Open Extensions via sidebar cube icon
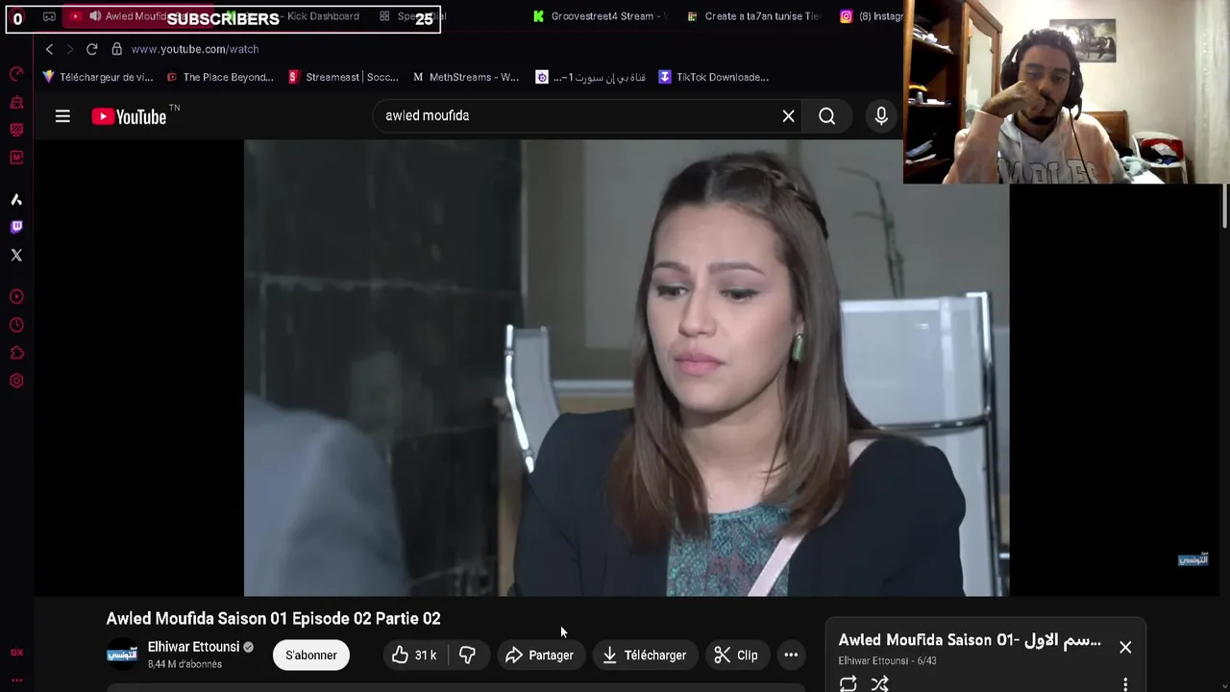Viewport: 1230px width, 692px height. click(x=16, y=353)
